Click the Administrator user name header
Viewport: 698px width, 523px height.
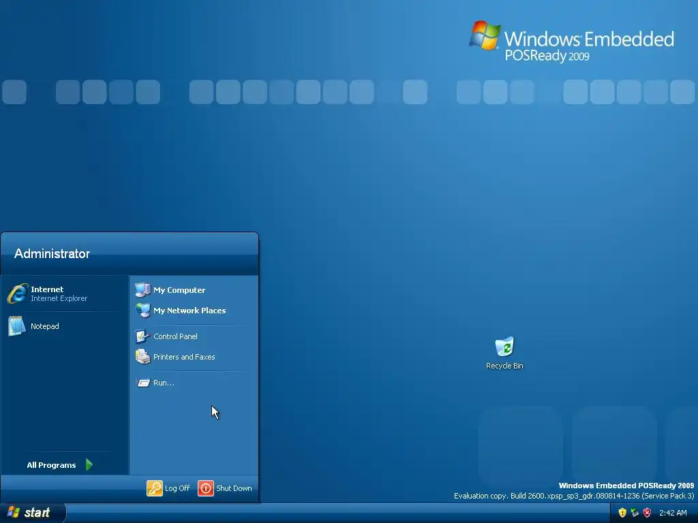click(52, 253)
